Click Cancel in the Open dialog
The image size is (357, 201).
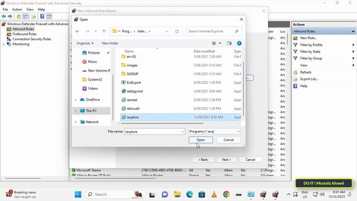click(x=229, y=140)
